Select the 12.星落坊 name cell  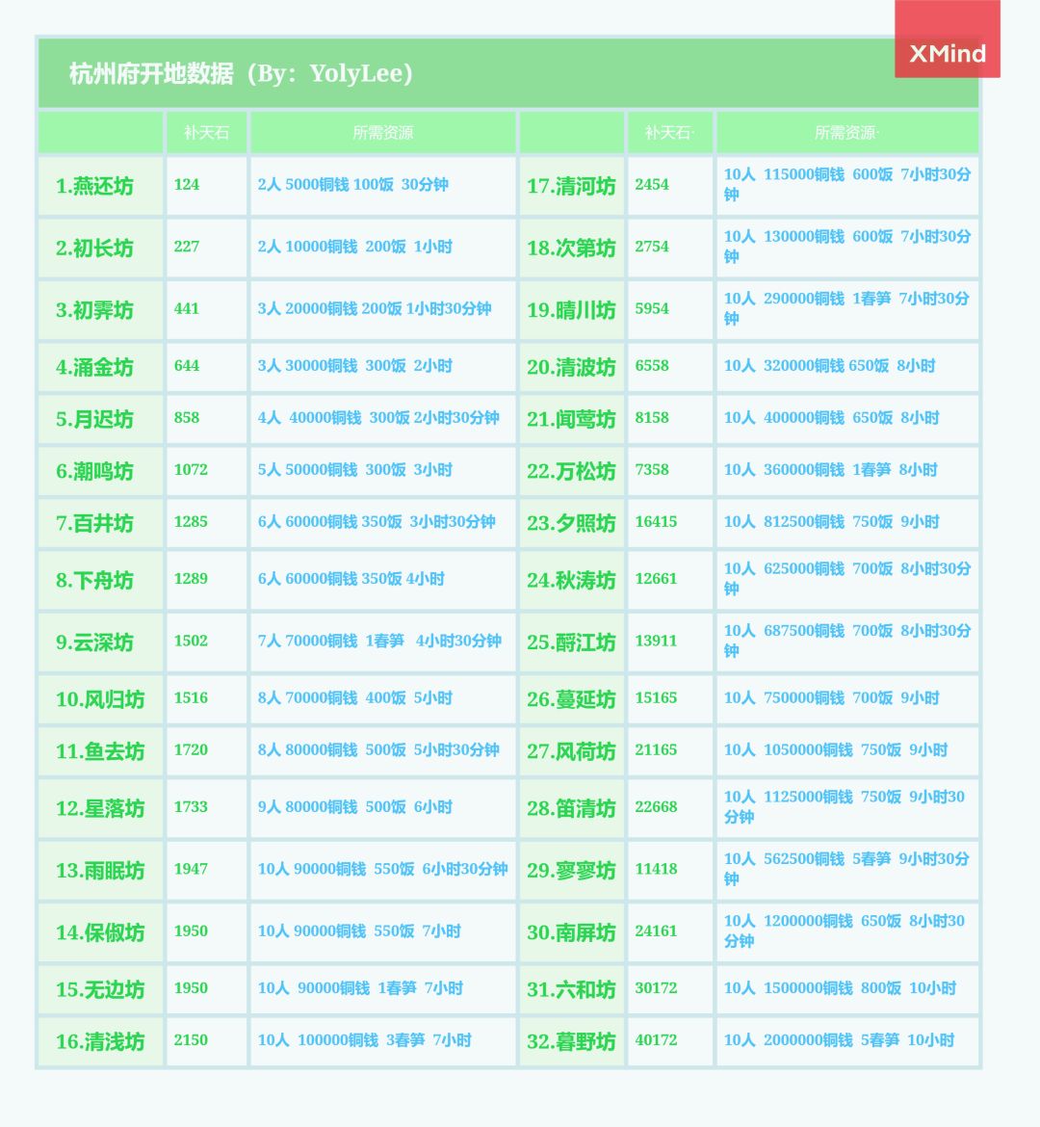[x=100, y=808]
